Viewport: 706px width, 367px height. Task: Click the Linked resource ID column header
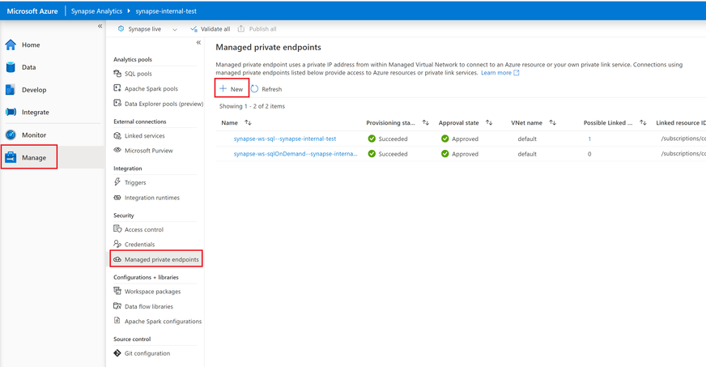[681, 122]
